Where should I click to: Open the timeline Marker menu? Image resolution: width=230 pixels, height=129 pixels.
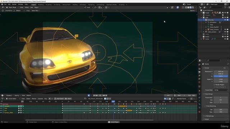point(29,96)
